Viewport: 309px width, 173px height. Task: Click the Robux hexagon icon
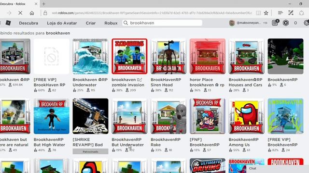click(286, 23)
